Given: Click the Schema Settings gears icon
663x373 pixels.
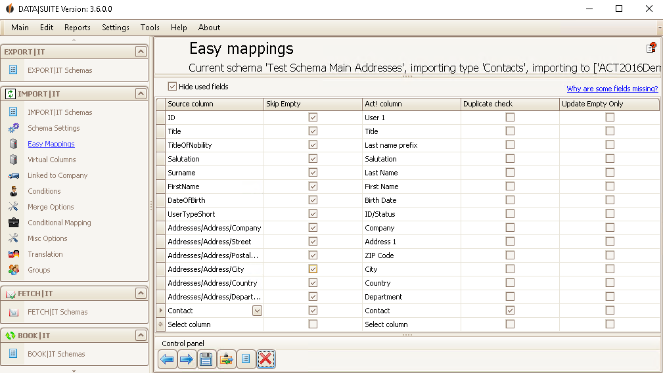Looking at the screenshot, I should 14,127.
